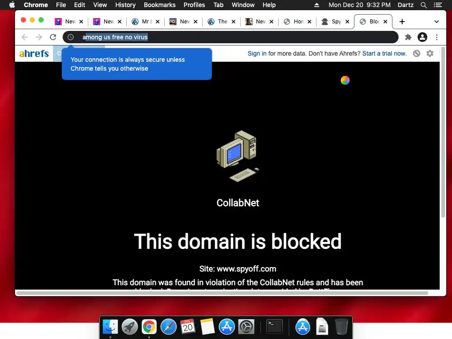Open the Chrome application menu
This screenshot has height=339, width=452.
click(36, 5)
